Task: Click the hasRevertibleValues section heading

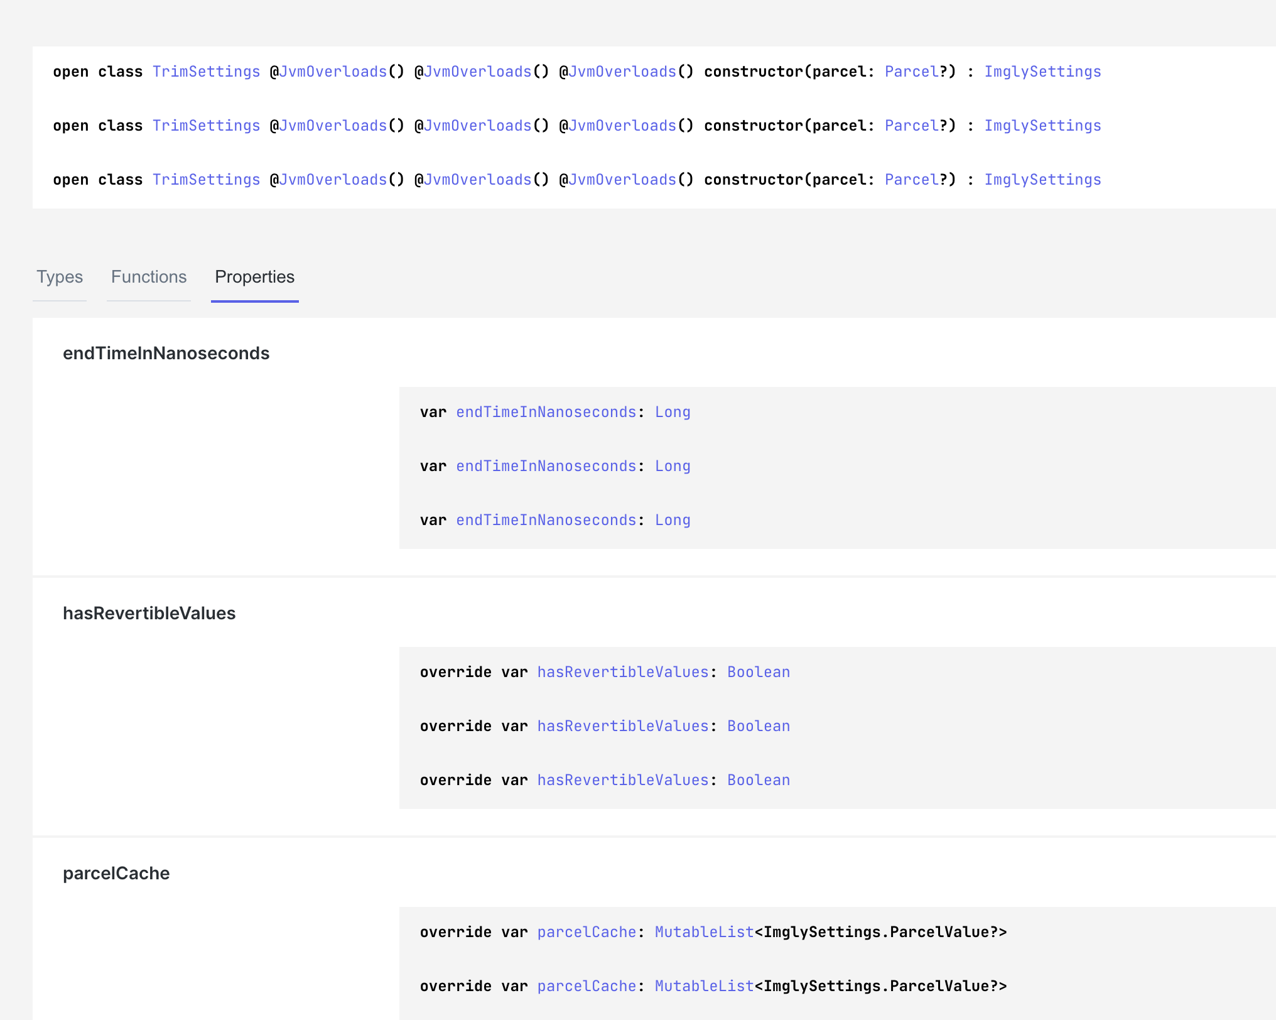Action: [x=149, y=613]
